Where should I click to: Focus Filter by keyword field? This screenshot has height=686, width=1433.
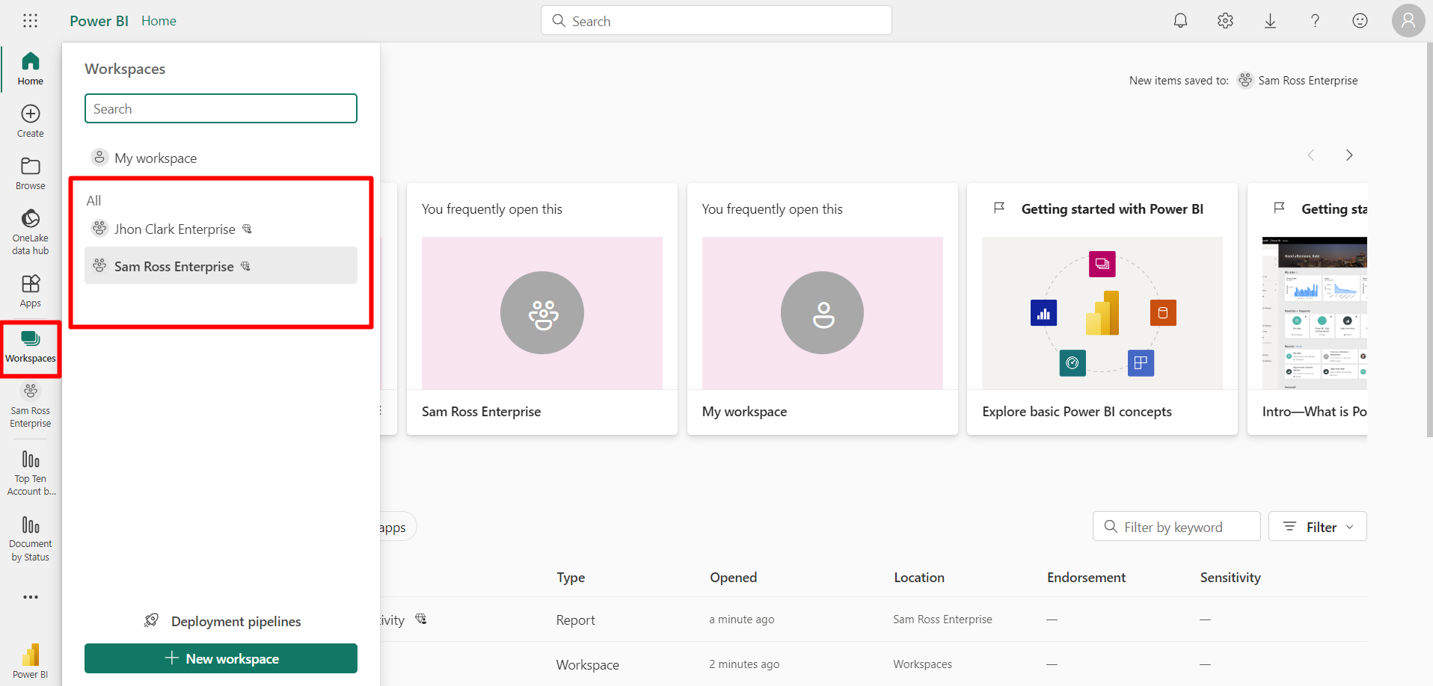pos(1176,527)
